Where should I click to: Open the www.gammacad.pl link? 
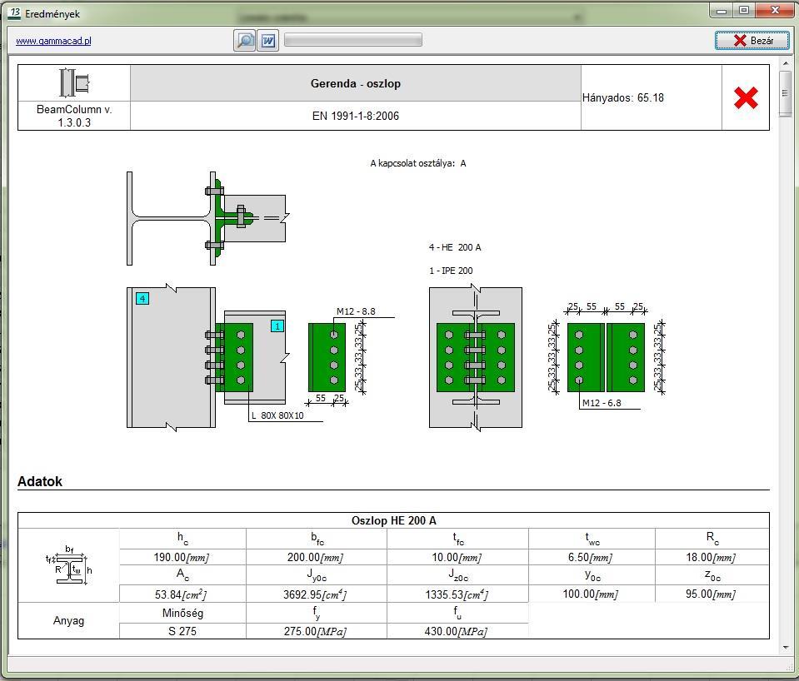(x=53, y=41)
